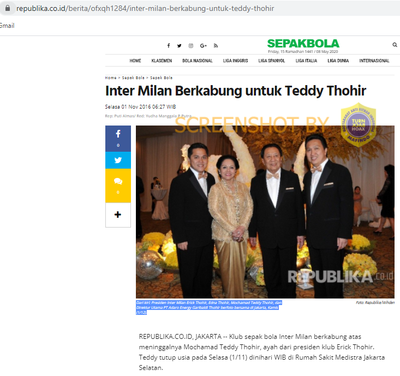Click the SEPAKBOLA green logo

coord(303,43)
